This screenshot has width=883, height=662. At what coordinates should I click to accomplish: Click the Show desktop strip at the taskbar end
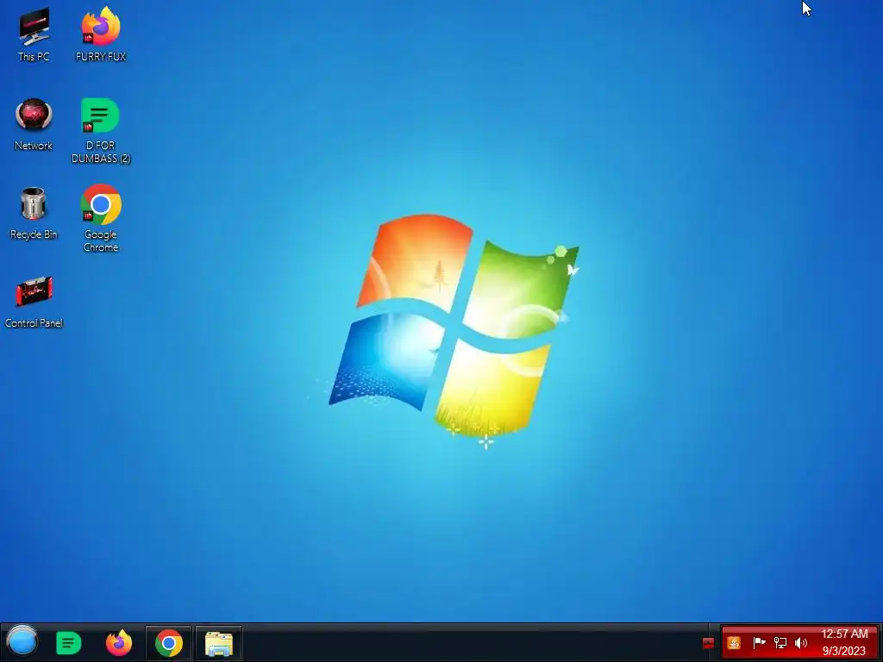tap(880, 642)
